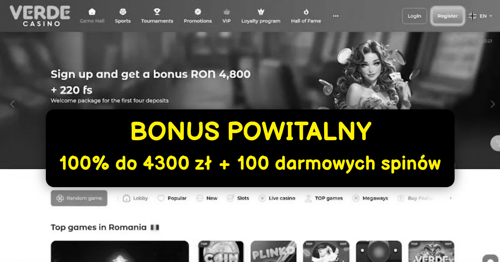Image resolution: width=500 pixels, height=262 pixels.
Task: Expand the EN language dropdown
Action: (480, 16)
